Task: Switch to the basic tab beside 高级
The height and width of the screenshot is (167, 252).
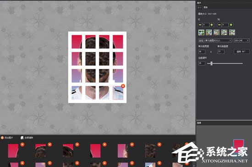Action: click(199, 7)
